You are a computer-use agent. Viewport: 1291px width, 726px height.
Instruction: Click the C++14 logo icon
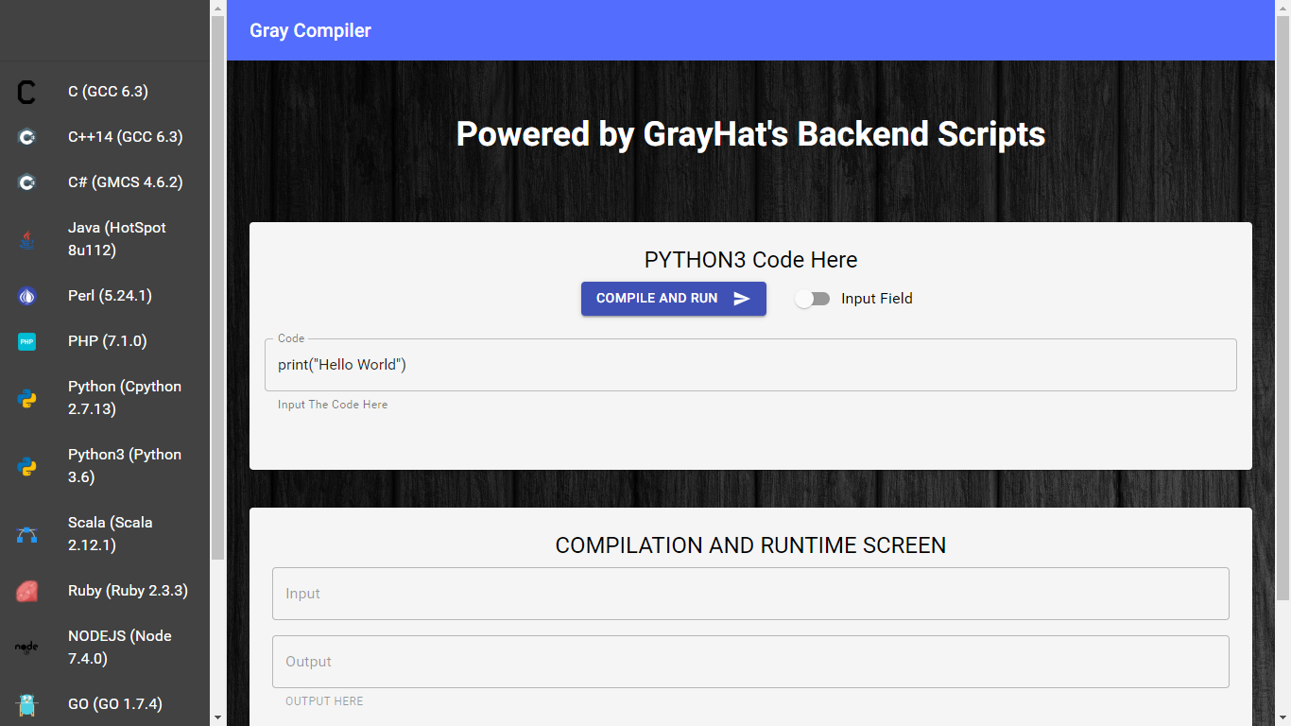[26, 137]
